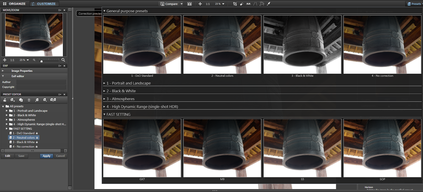Viewport: 423px width, 192px height.
Task: Click the Apply button in Preset Editor
Action: click(x=47, y=156)
